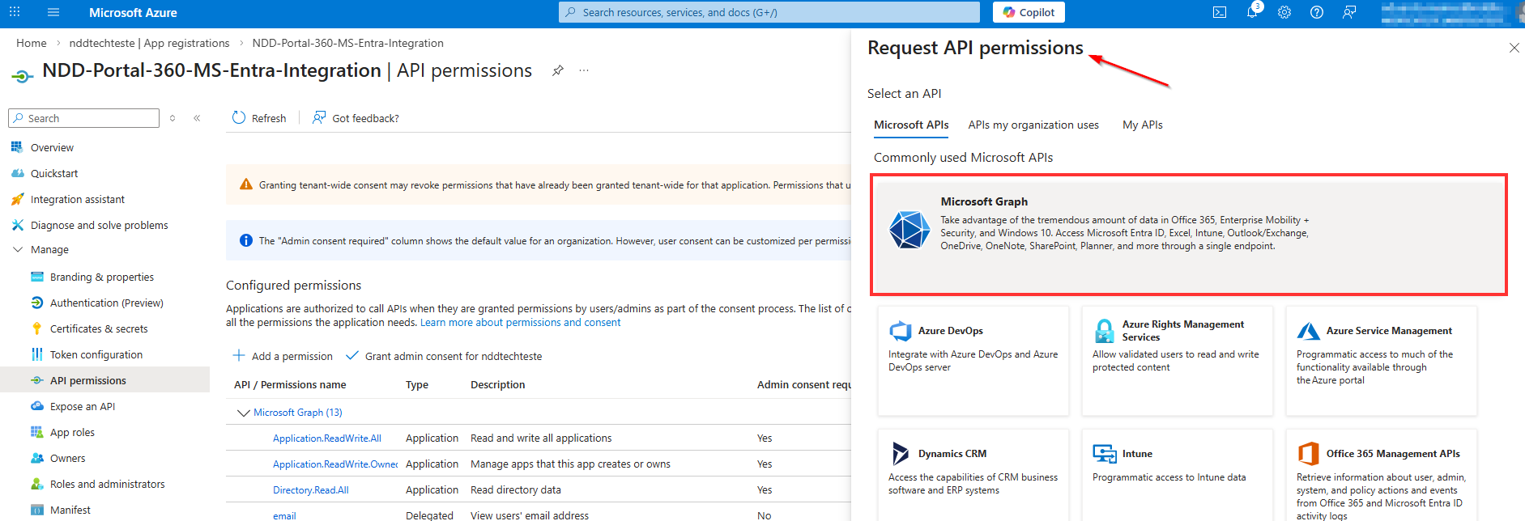Open Application.ReadWrite.All permission link
Viewport: 1525px width, 521px height.
(327, 438)
